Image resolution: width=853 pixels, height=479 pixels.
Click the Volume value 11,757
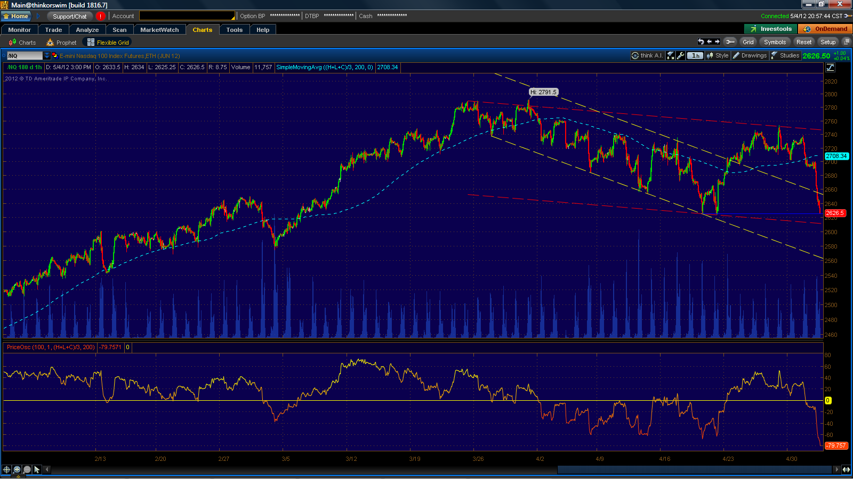coord(263,67)
